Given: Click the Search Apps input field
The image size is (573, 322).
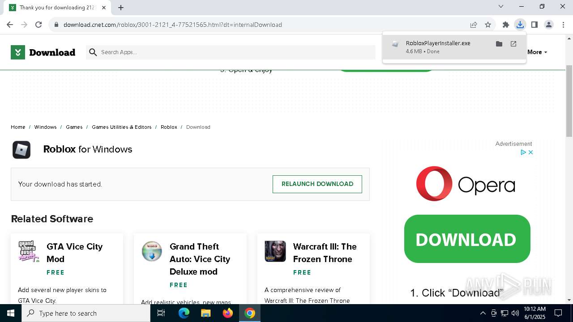Looking at the screenshot, I should pos(231,52).
